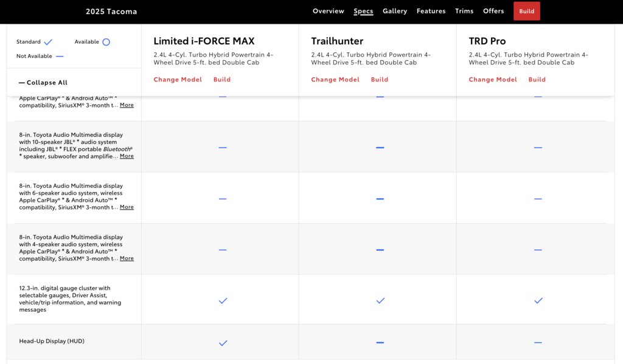Open Features in the top navigation

[x=431, y=11]
